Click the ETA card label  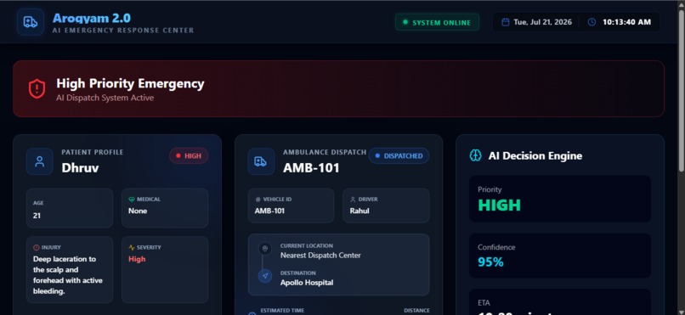pos(484,303)
